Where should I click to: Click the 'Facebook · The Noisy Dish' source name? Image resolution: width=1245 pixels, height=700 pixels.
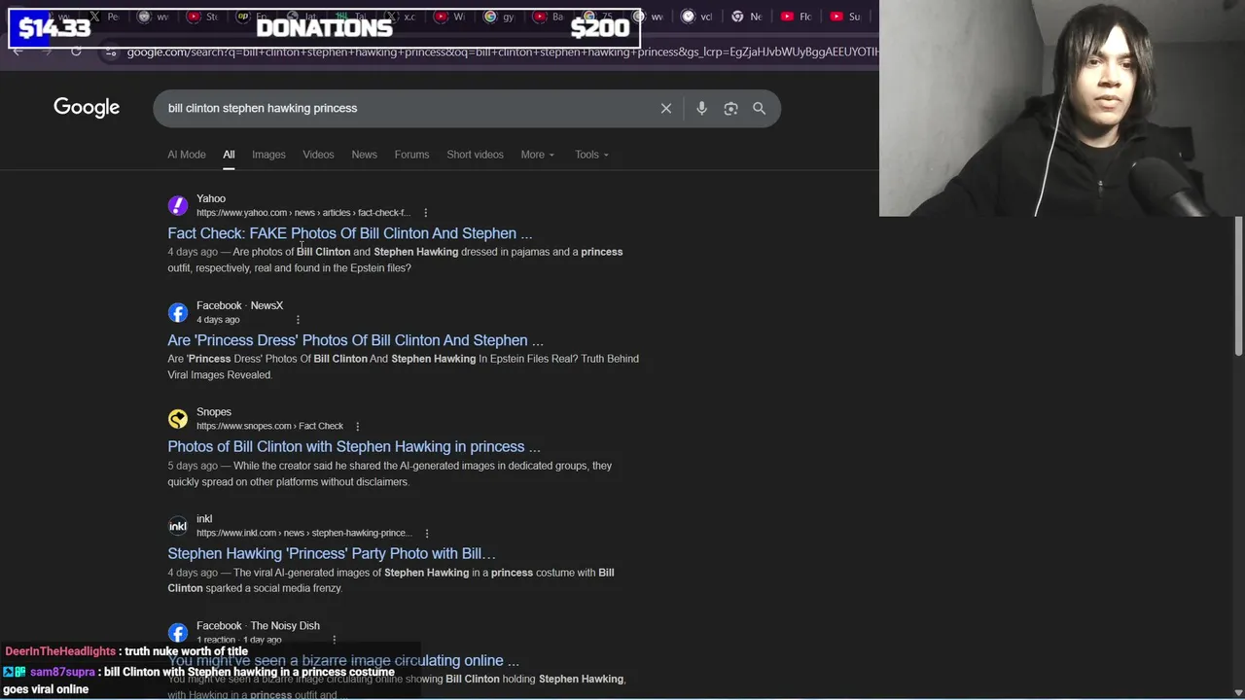click(x=258, y=626)
